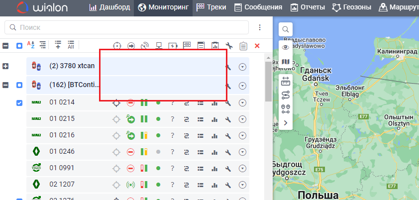Toggle the select-all checkbox in the list header
The image size is (419, 200).
click(x=19, y=46)
